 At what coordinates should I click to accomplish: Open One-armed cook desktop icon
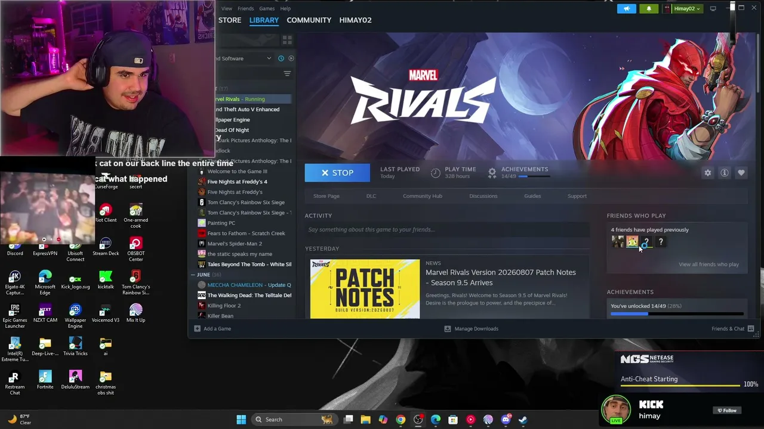coord(135,216)
